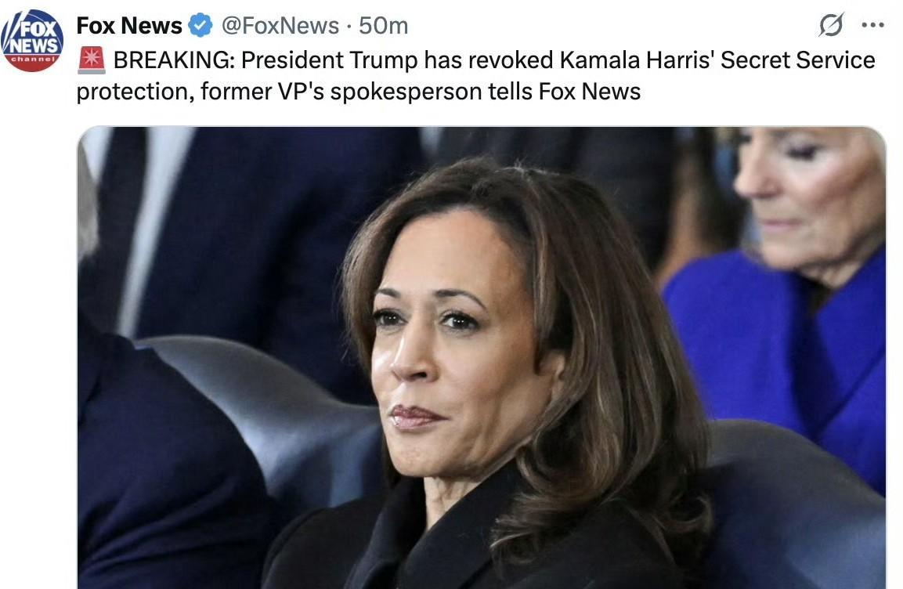Click the blue verified checkmark badge

(x=201, y=26)
